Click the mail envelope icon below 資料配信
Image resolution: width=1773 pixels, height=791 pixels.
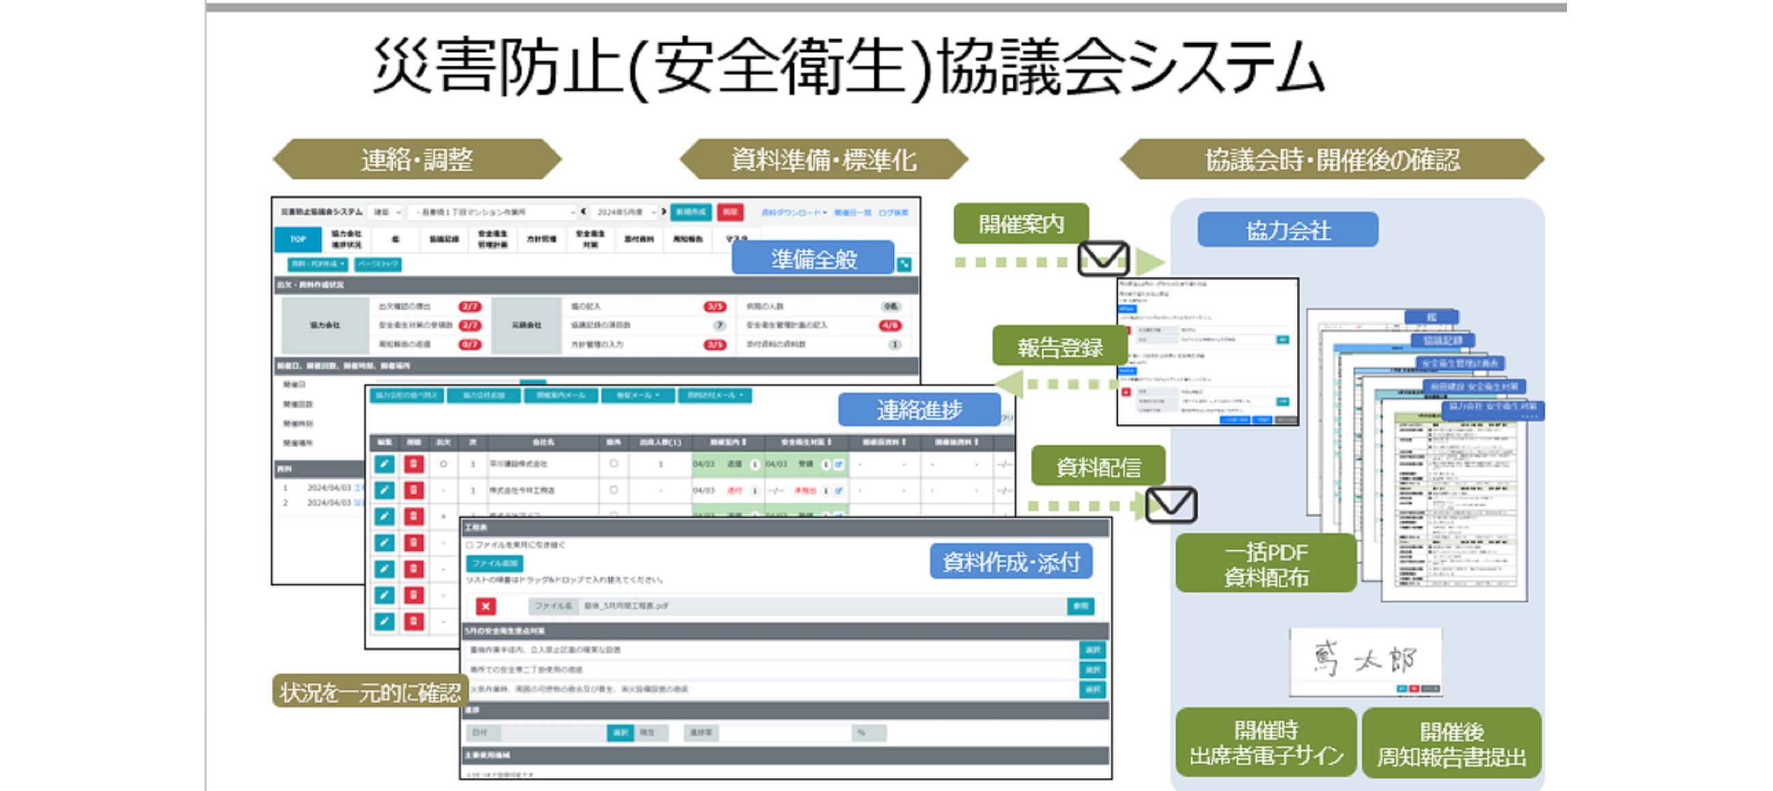[x=1171, y=505]
